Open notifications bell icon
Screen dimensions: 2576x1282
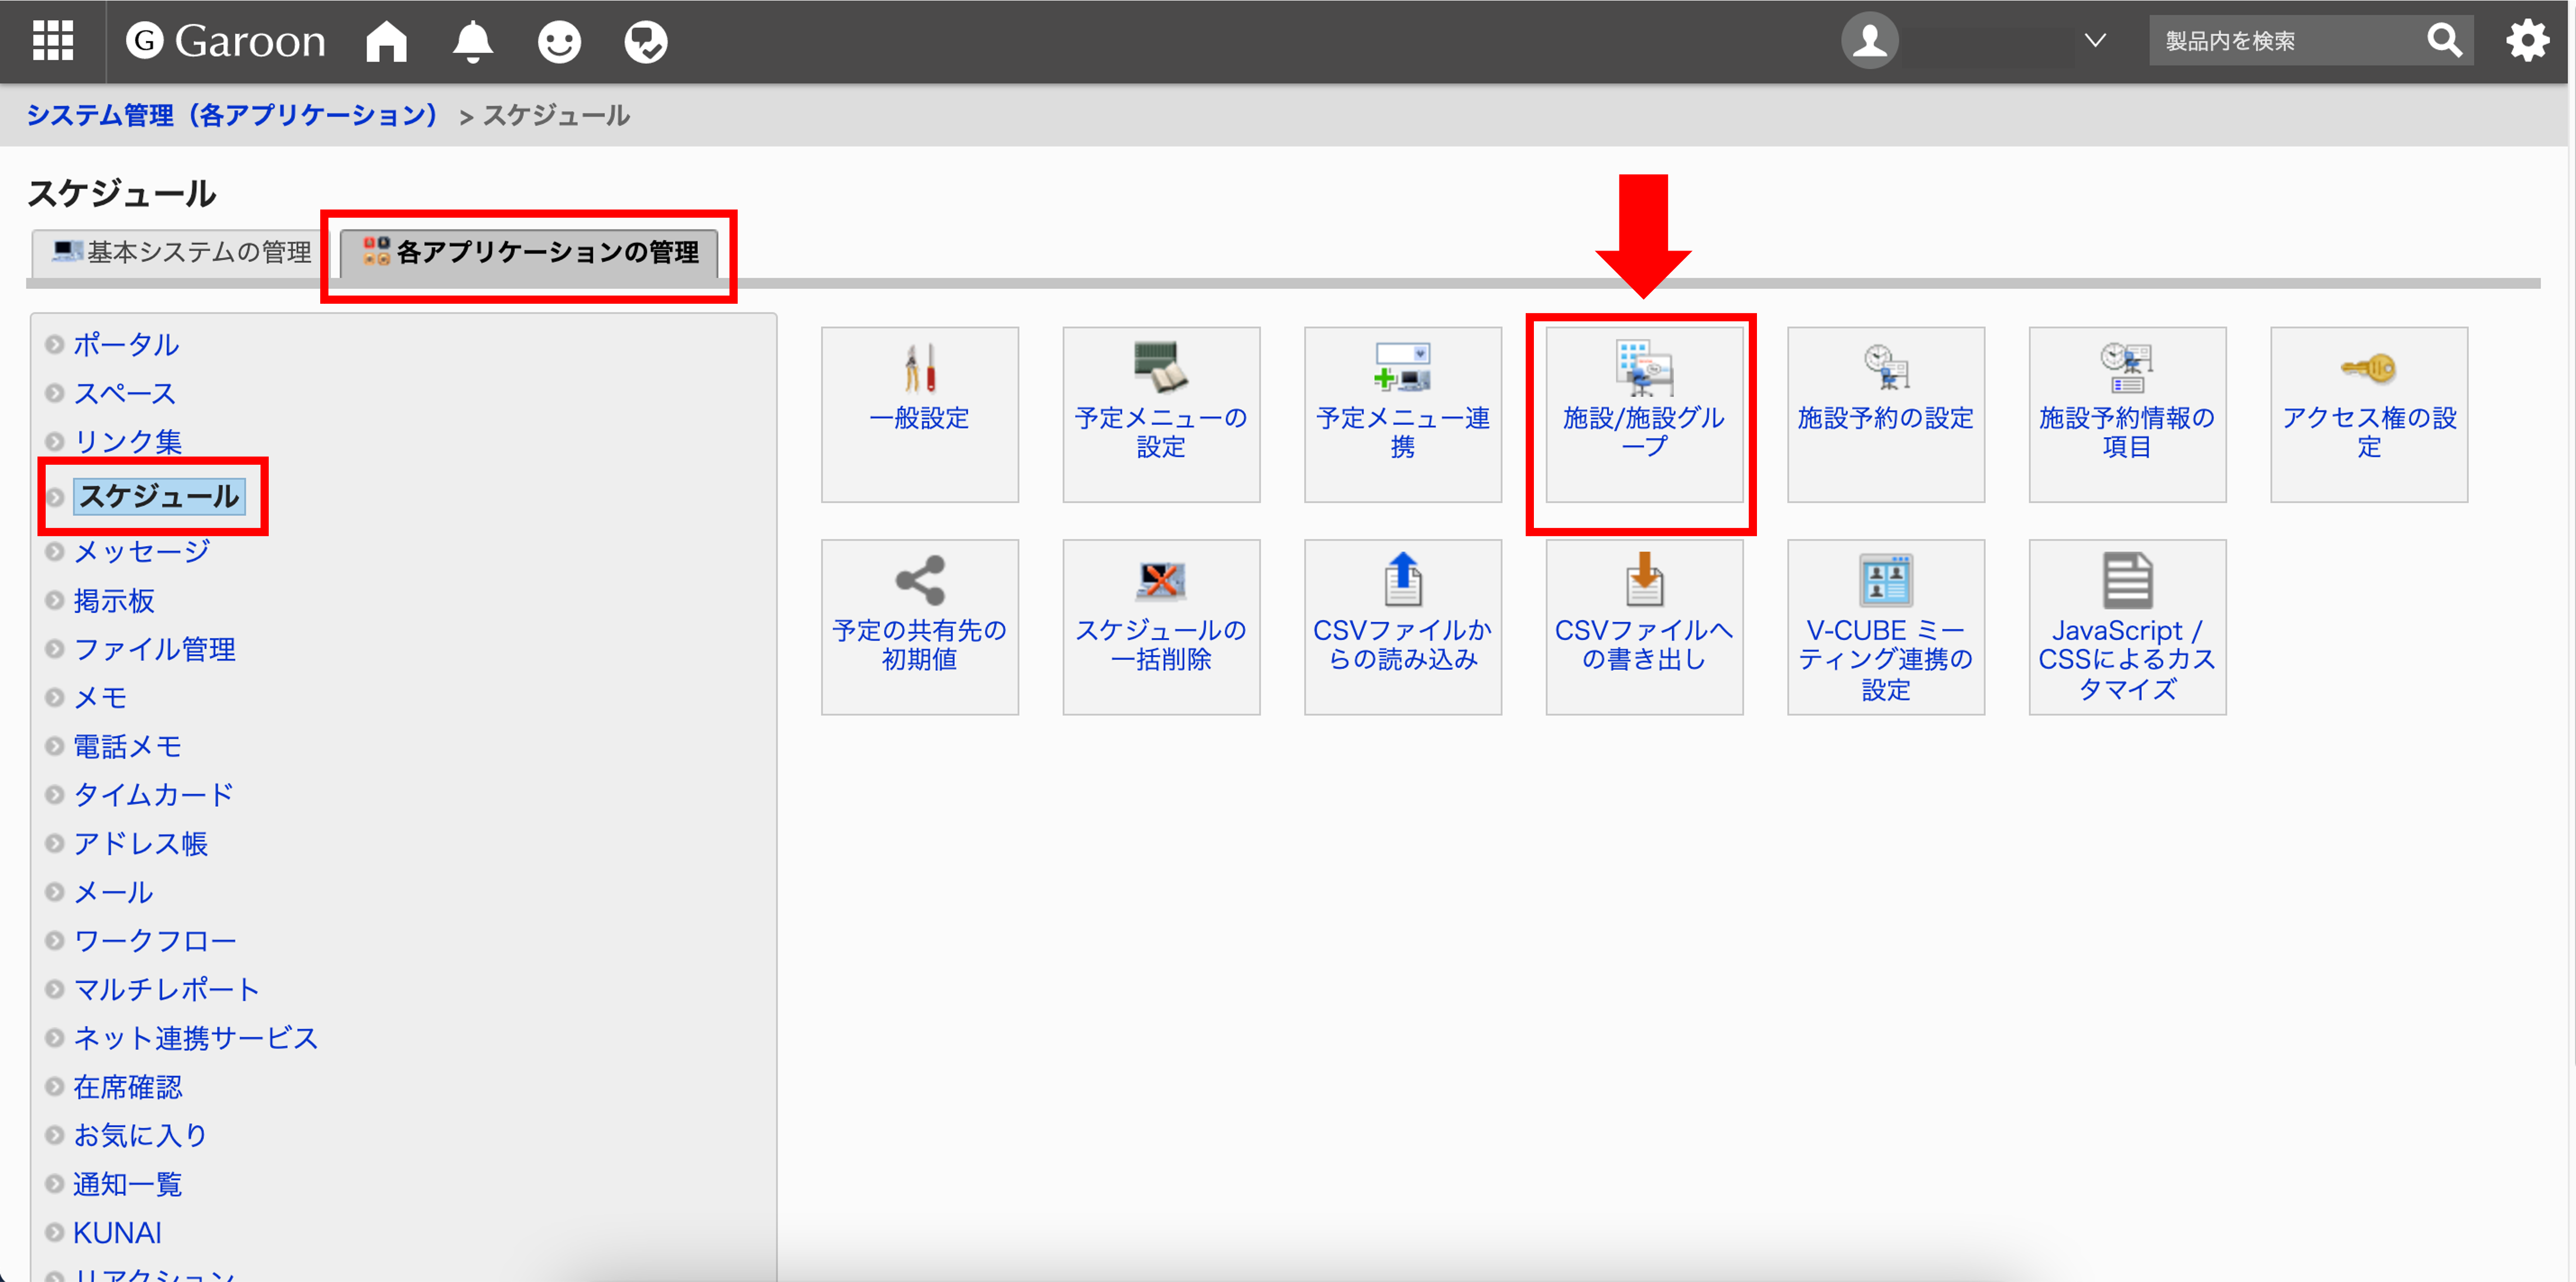click(472, 41)
